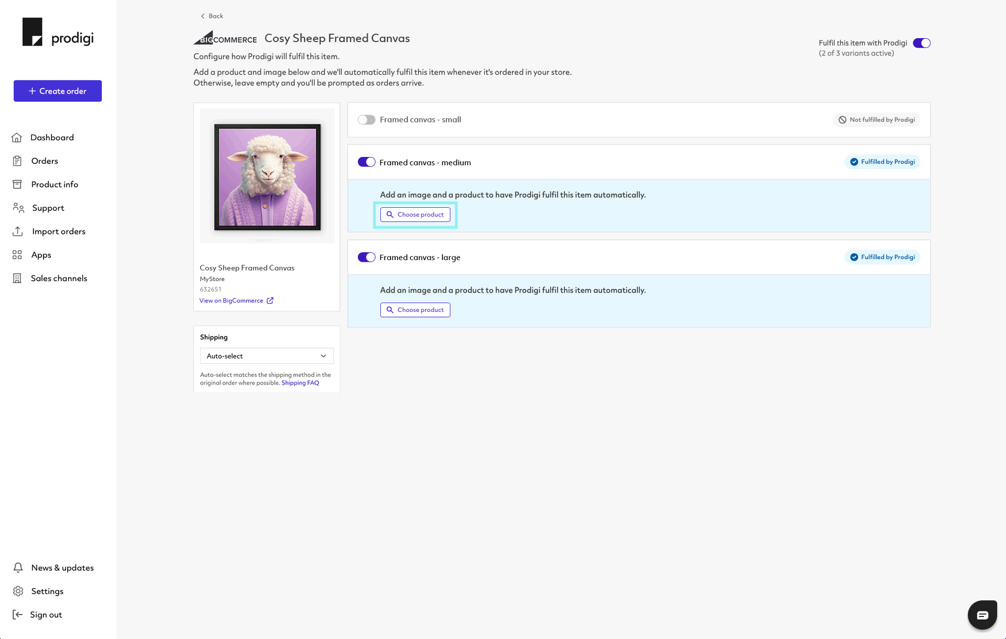
Task: Click the View on BigCommerce link
Action: pos(236,300)
